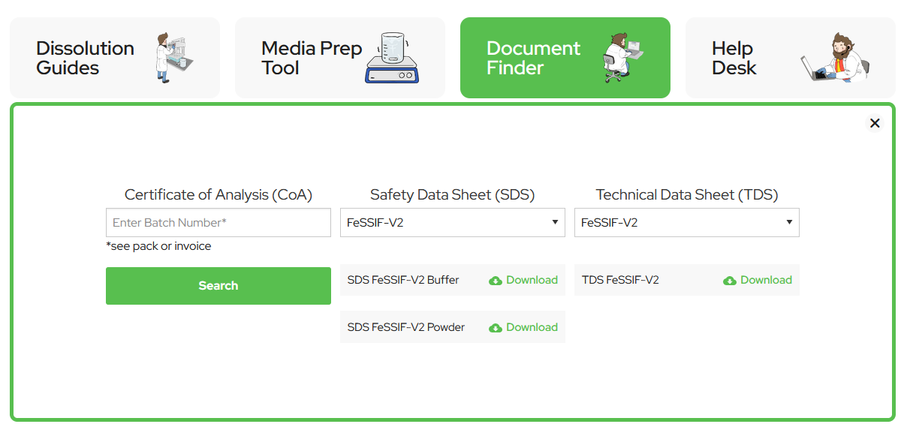Click cloud download icon for SDS FeSSIF-V2 Buffer
Viewport: 907px width, 427px height.
(x=496, y=281)
